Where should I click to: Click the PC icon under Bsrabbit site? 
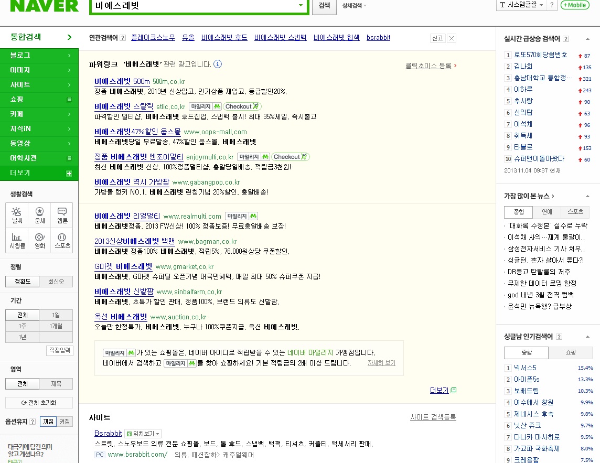pyautogui.click(x=100, y=455)
